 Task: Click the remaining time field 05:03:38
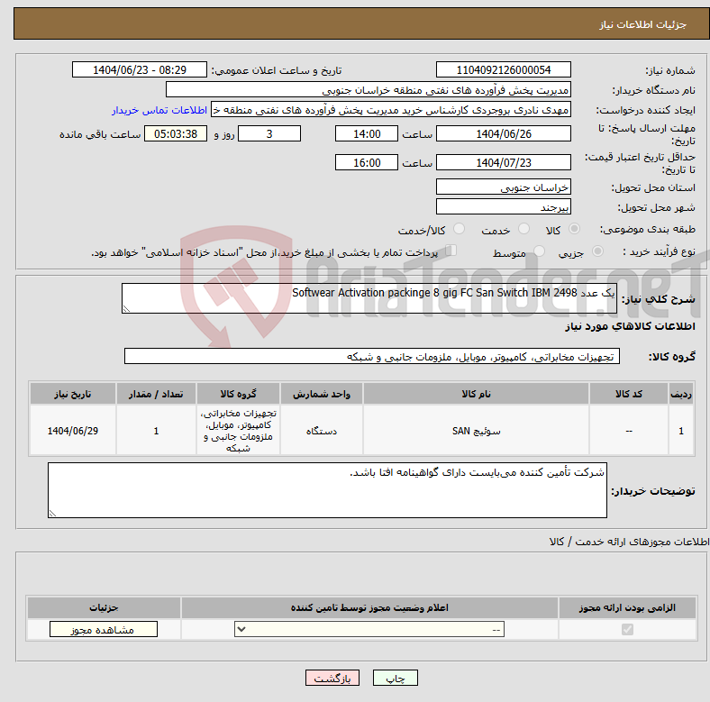(176, 134)
